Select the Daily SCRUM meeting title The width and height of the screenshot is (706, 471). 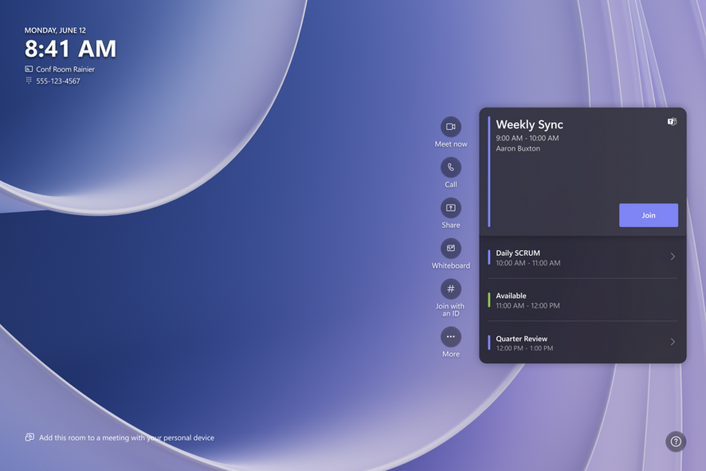point(518,253)
